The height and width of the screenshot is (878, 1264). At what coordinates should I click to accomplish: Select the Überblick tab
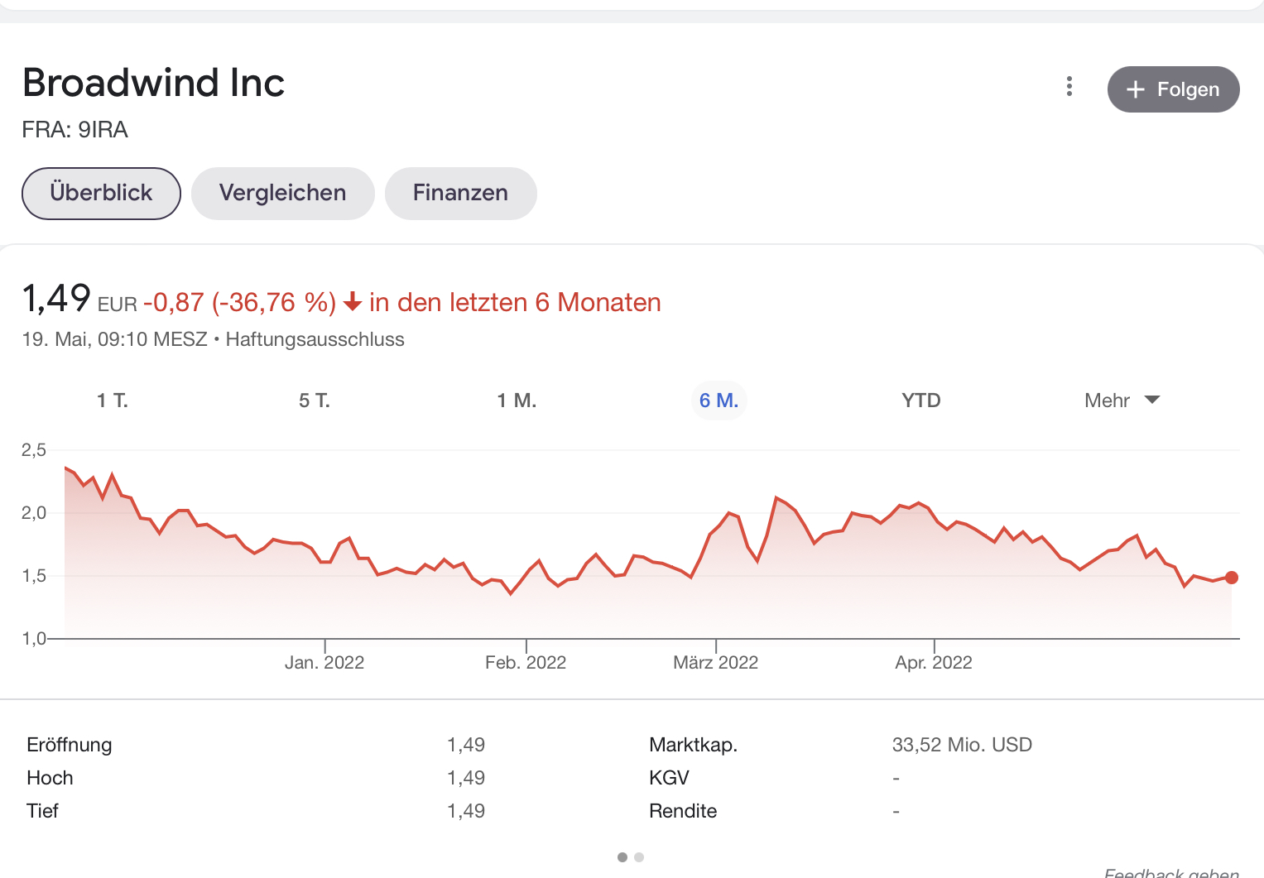pos(101,193)
